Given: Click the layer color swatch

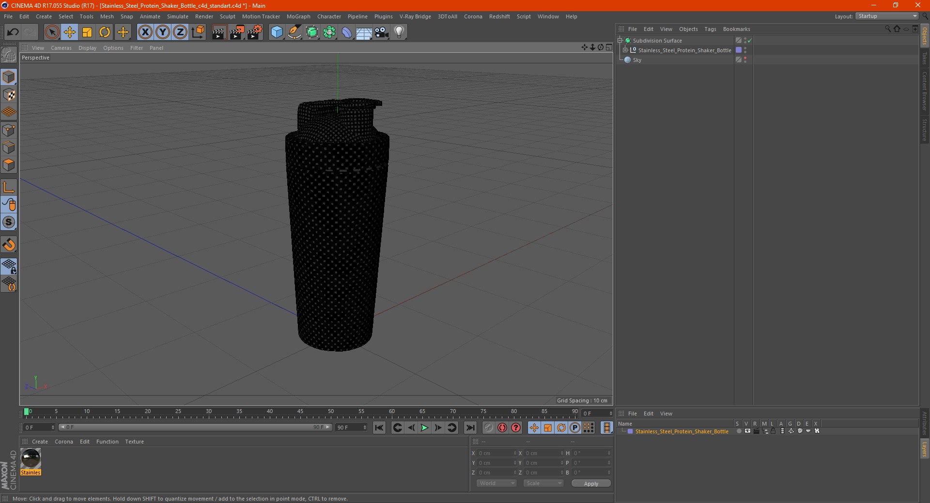Looking at the screenshot, I should point(630,431).
